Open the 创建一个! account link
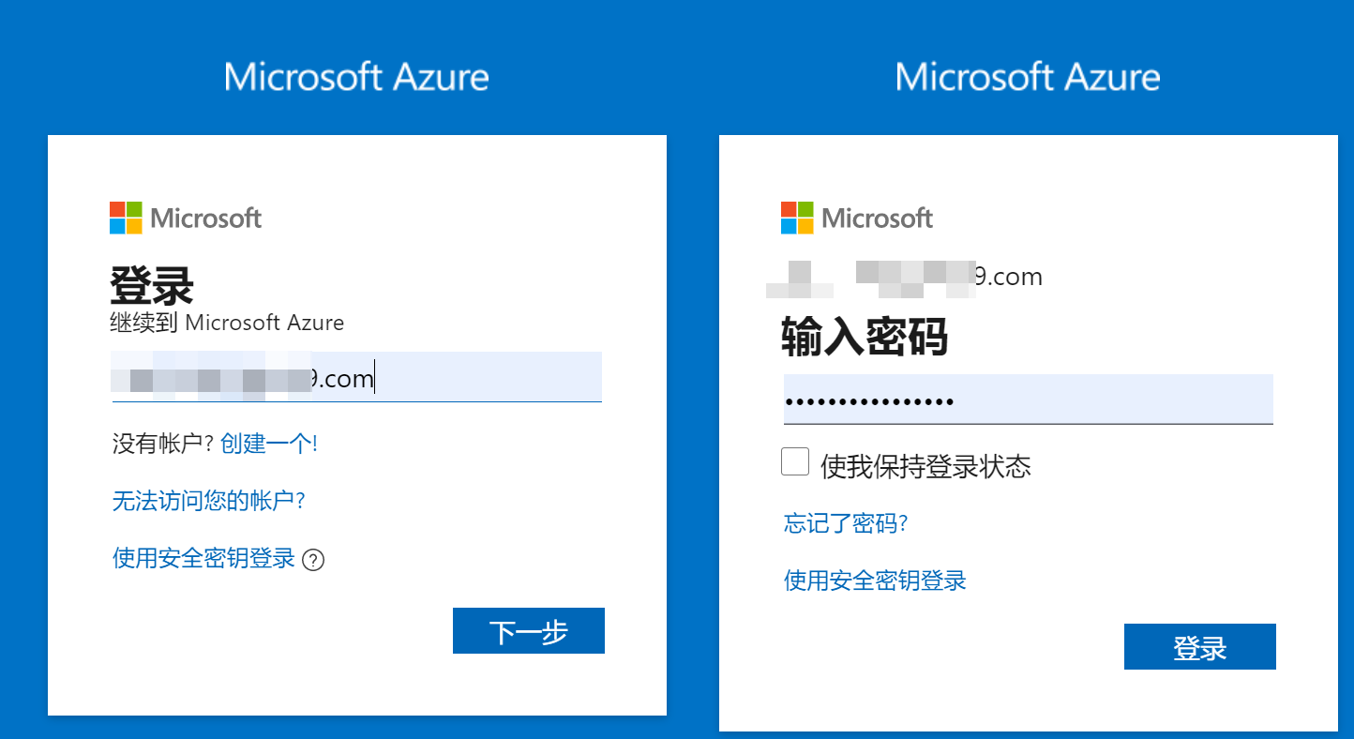Viewport: 1354px width, 739px height. (x=269, y=444)
